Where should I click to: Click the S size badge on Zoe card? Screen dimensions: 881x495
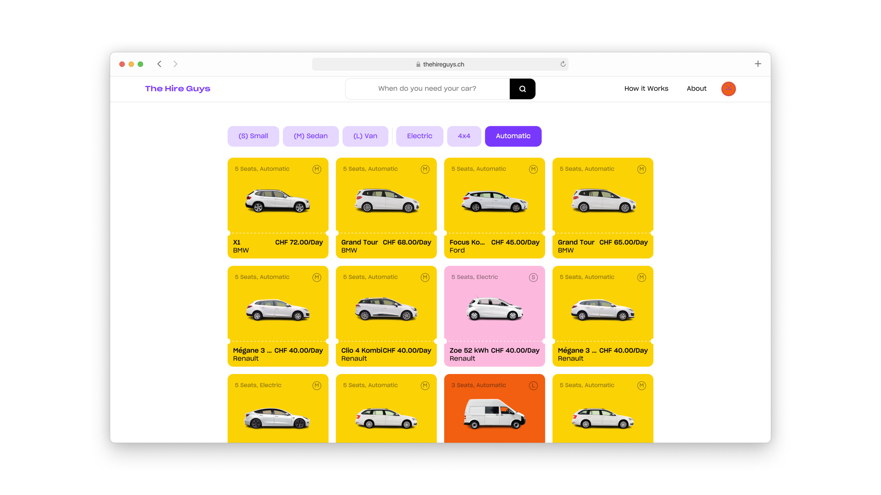pos(533,277)
